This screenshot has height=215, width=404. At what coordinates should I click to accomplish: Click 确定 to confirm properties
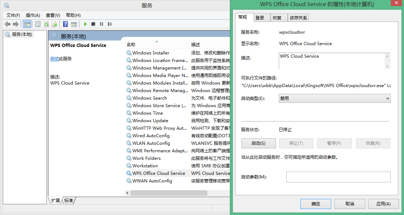[316, 204]
